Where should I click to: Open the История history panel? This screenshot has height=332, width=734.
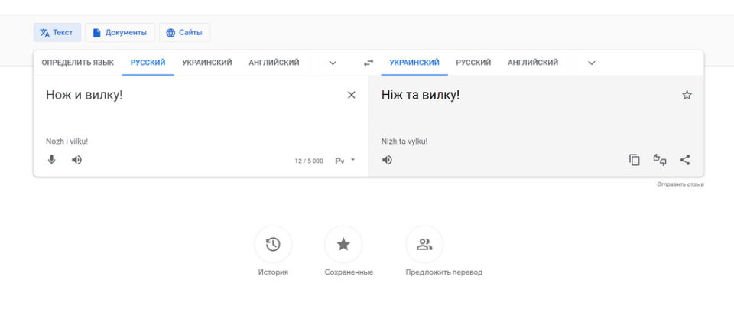(273, 245)
